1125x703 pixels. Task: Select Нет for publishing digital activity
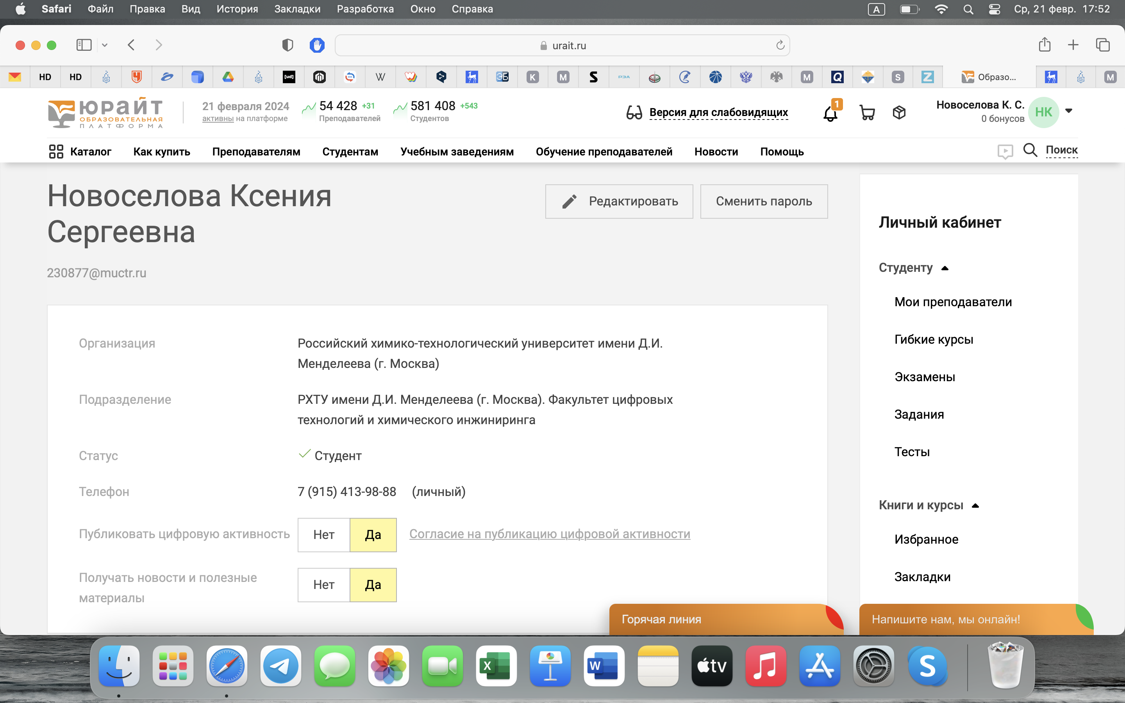[x=323, y=535]
